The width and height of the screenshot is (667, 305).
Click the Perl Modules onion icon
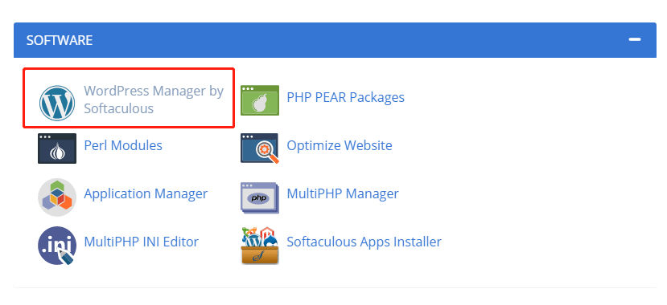(x=57, y=148)
